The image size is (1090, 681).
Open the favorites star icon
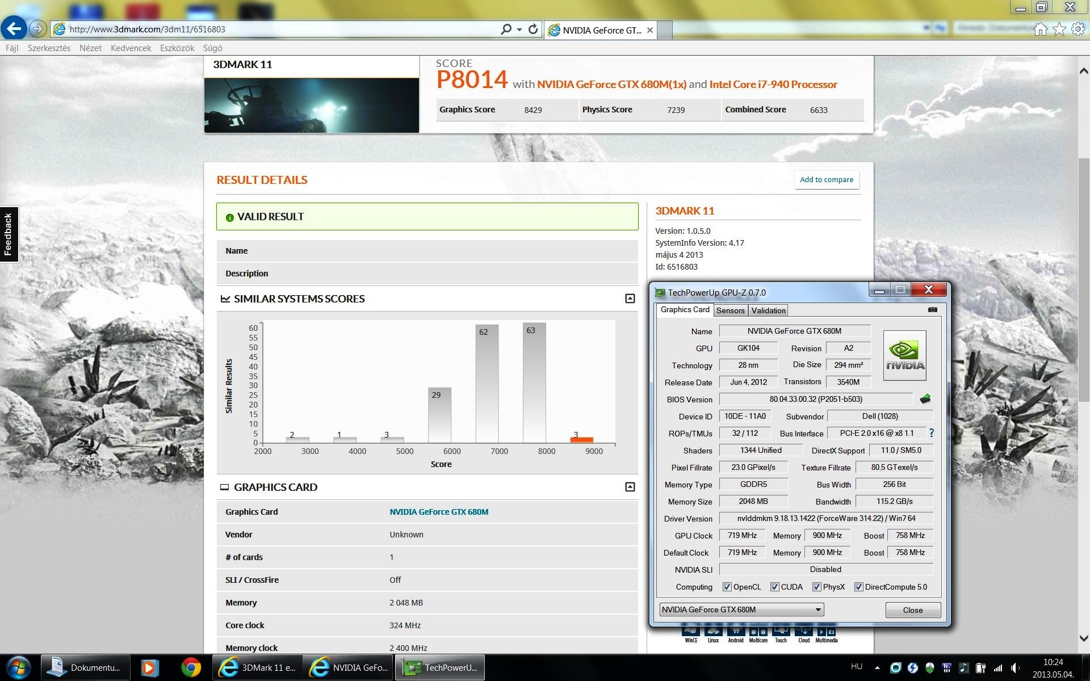[1059, 30]
